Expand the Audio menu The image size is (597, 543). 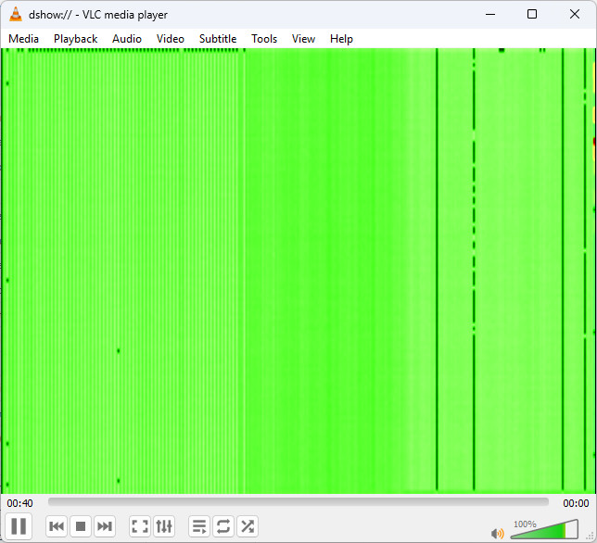pos(127,39)
